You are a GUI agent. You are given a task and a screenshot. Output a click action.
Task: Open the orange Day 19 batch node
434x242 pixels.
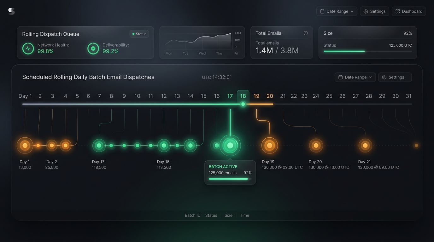coord(270,146)
